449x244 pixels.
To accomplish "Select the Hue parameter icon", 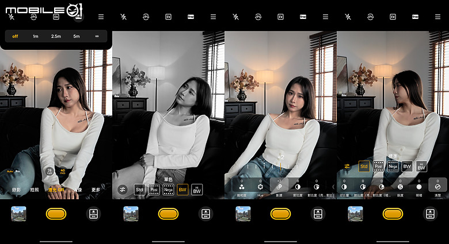I will tap(260, 188).
